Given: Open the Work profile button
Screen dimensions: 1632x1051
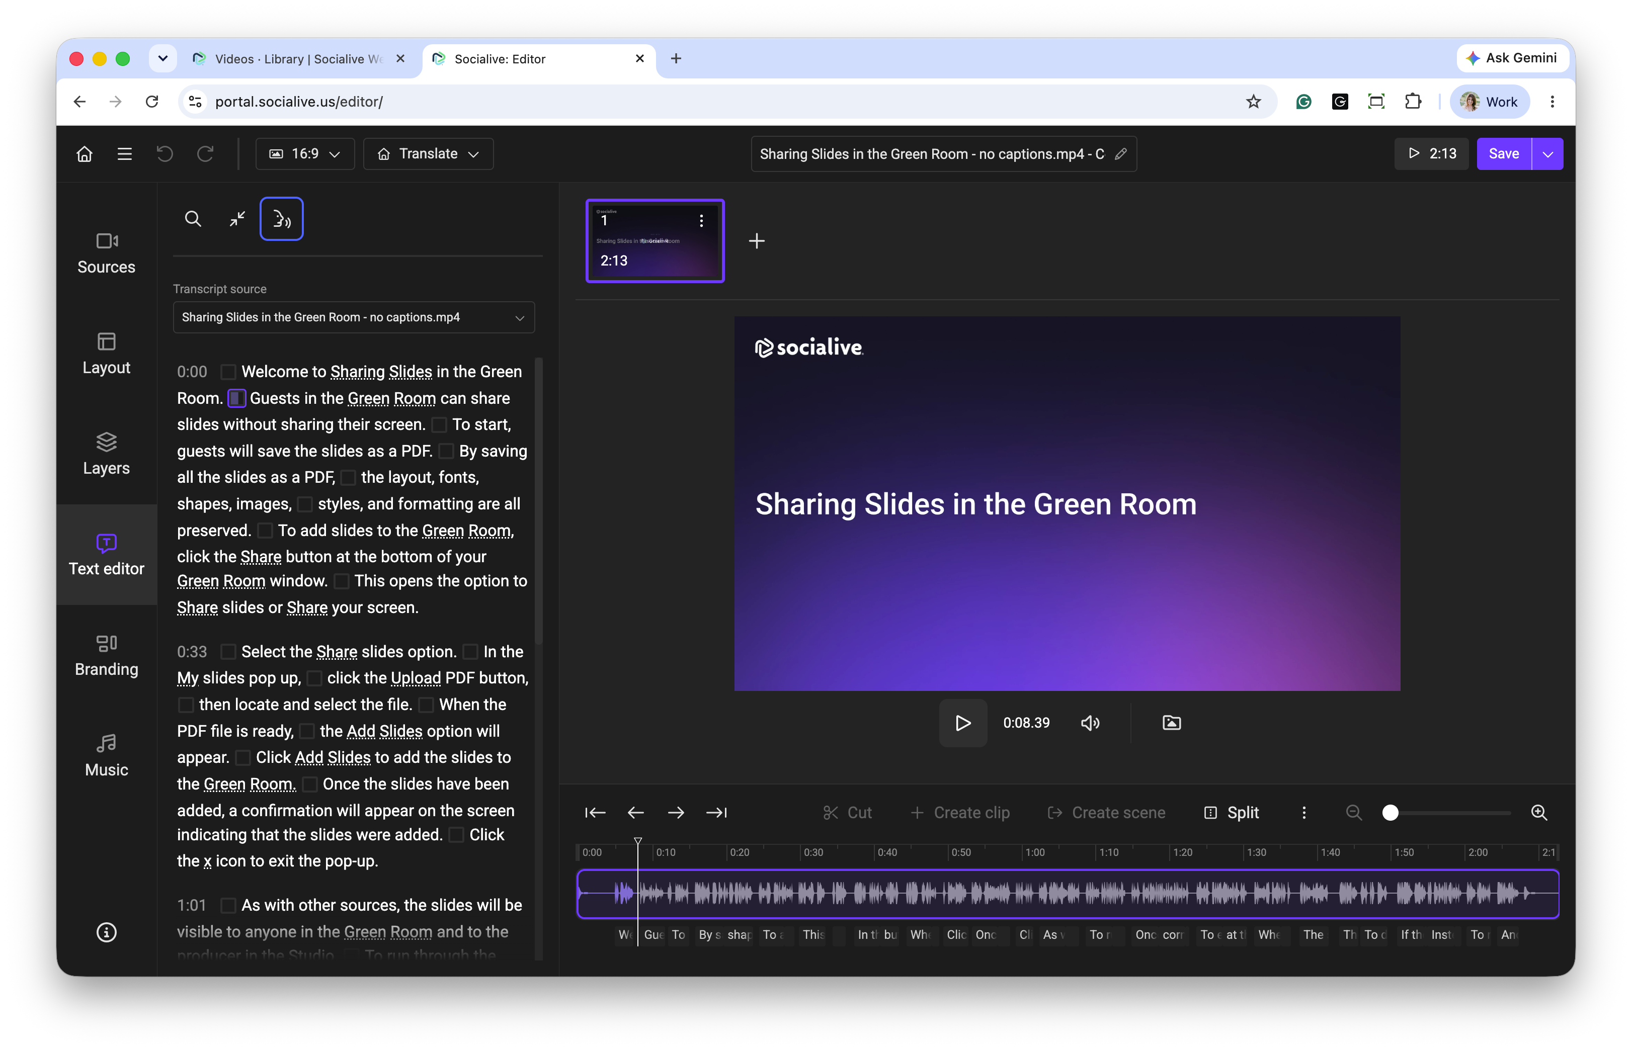Looking at the screenshot, I should 1489,102.
